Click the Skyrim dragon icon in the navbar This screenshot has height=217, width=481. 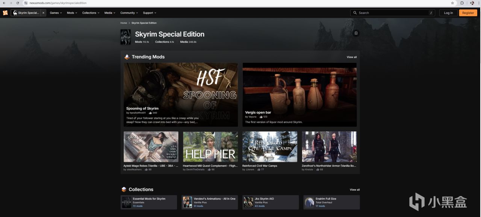pos(15,13)
